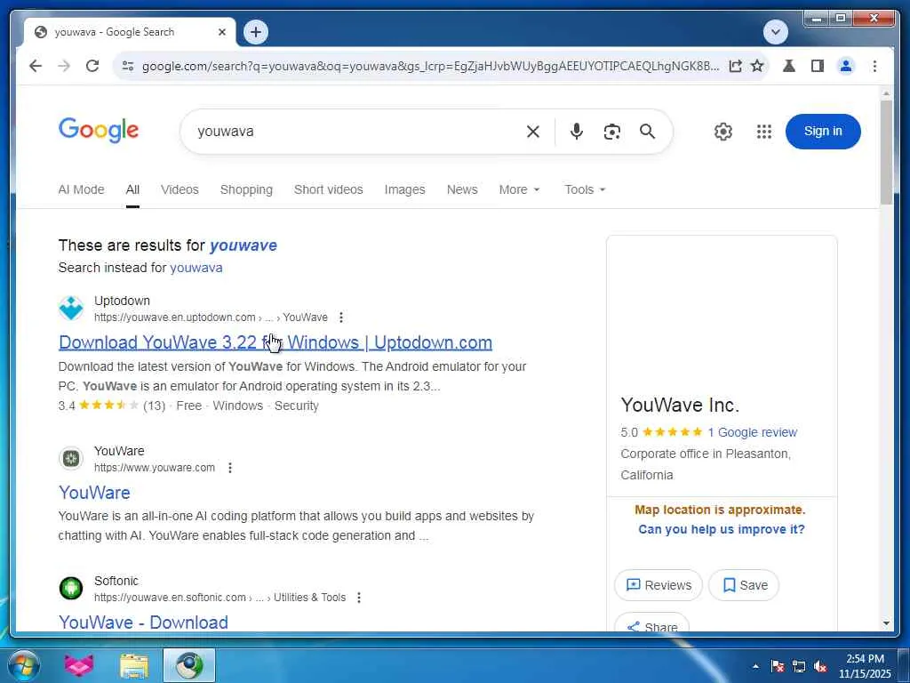Open YouWave - Download Softonic link
Viewport: 910px width, 683px height.
click(x=143, y=622)
